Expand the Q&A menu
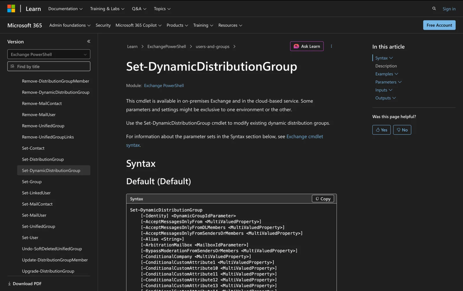Viewport: 463px width, 291px height. (x=139, y=9)
